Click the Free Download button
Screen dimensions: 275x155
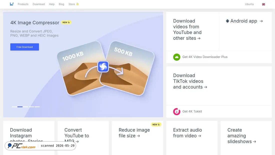point(24,47)
